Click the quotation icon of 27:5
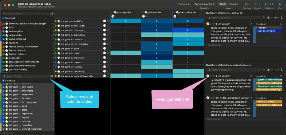This screenshot has height=135, width=286. 208,76
